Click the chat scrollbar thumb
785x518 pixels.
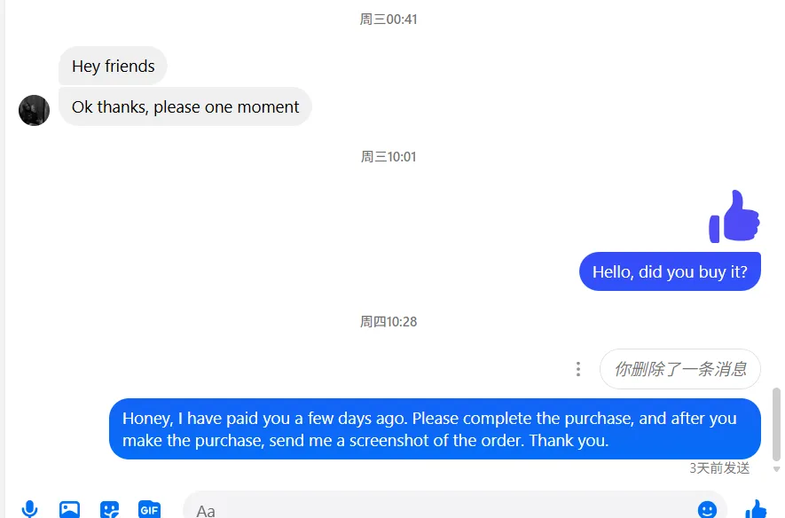click(x=776, y=424)
